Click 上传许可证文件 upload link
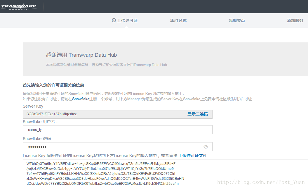The height and width of the screenshot is (188, 308). pyautogui.click(x=194, y=156)
